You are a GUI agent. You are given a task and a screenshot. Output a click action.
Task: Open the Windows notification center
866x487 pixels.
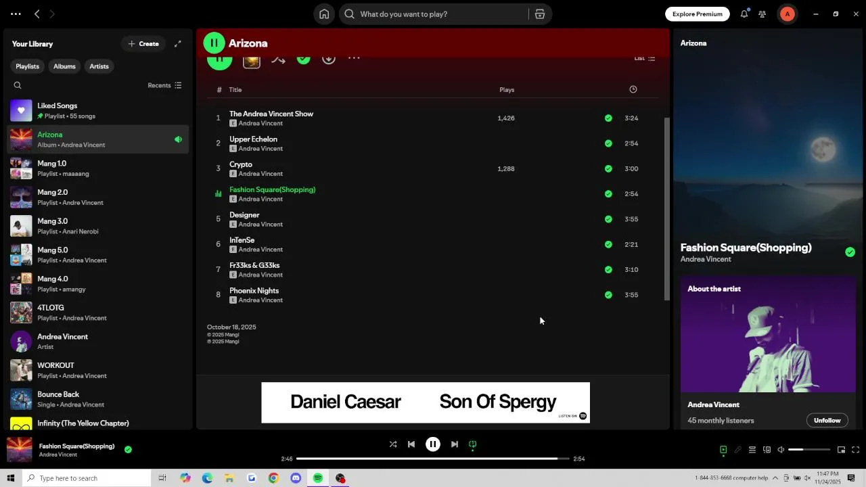[851, 478]
